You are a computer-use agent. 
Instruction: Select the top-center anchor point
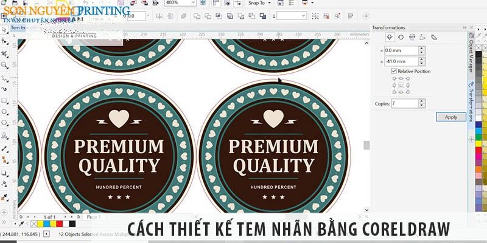(401, 79)
